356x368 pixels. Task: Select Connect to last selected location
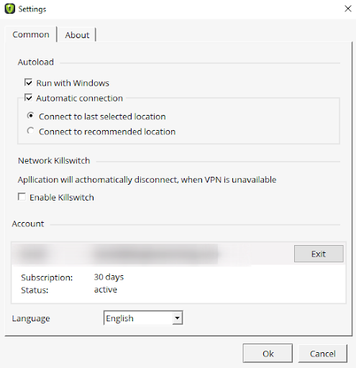tap(30, 116)
